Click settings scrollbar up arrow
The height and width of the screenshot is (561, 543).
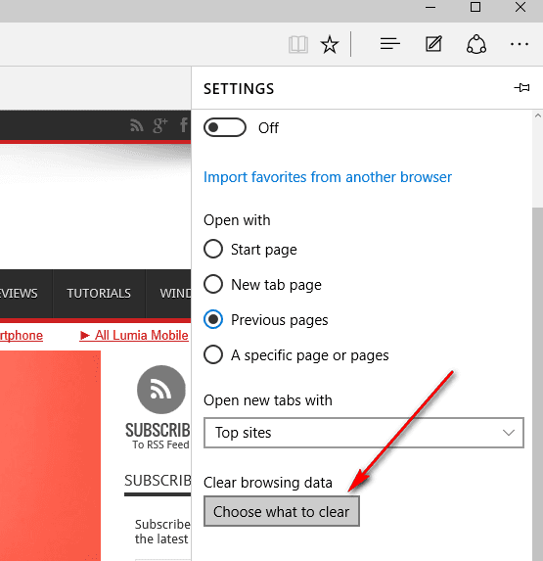click(x=538, y=116)
